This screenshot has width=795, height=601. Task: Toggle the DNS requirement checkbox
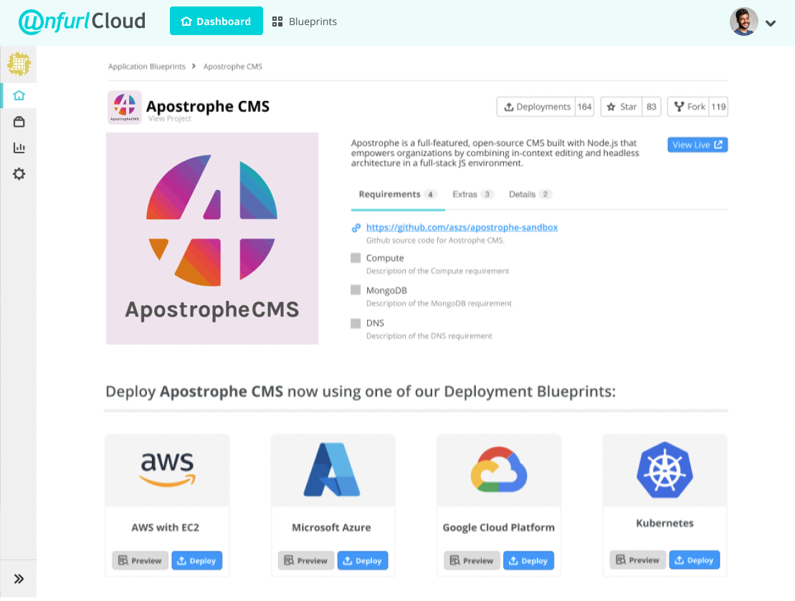pyautogui.click(x=356, y=323)
